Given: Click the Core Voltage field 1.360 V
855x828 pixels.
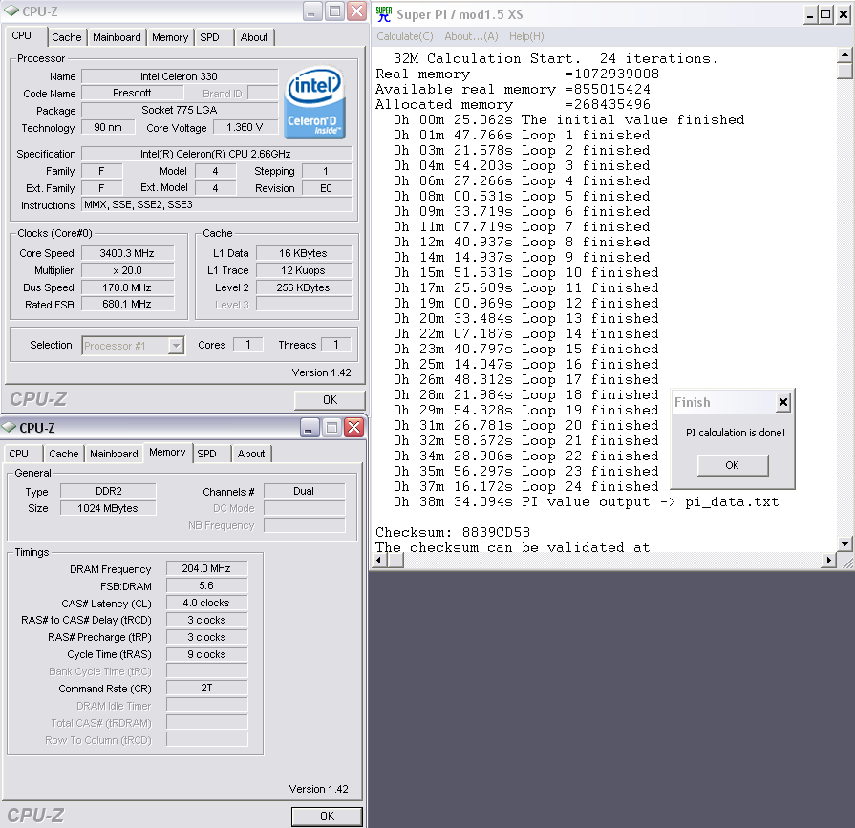Looking at the screenshot, I should click(245, 127).
